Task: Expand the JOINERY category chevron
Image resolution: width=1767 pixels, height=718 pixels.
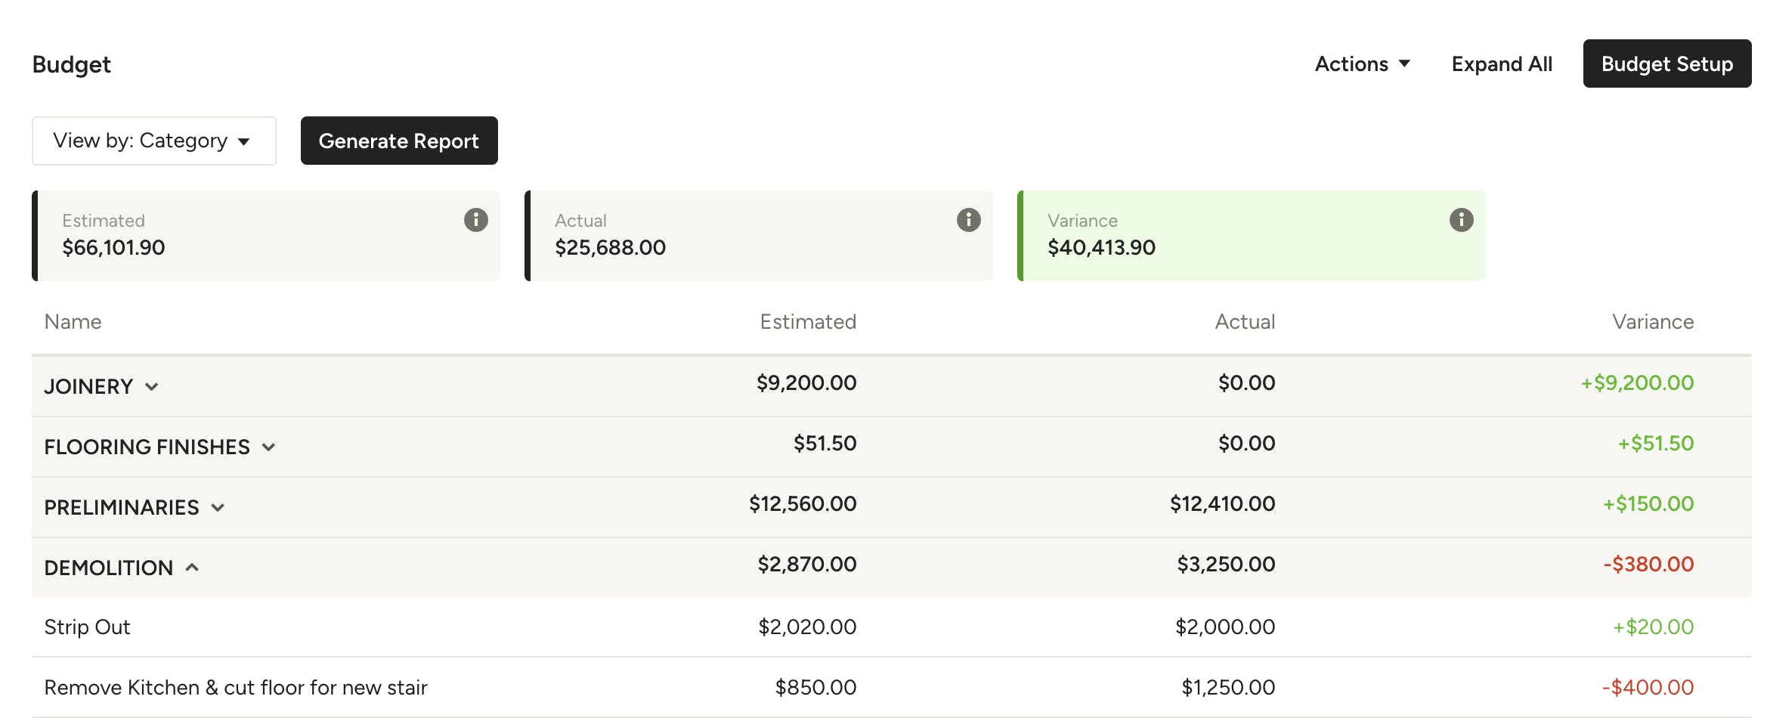Action: [152, 386]
